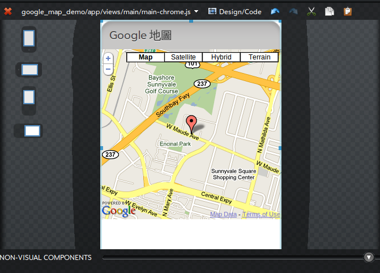
Task: Close the file with the red X icon
Action: click(x=8, y=11)
